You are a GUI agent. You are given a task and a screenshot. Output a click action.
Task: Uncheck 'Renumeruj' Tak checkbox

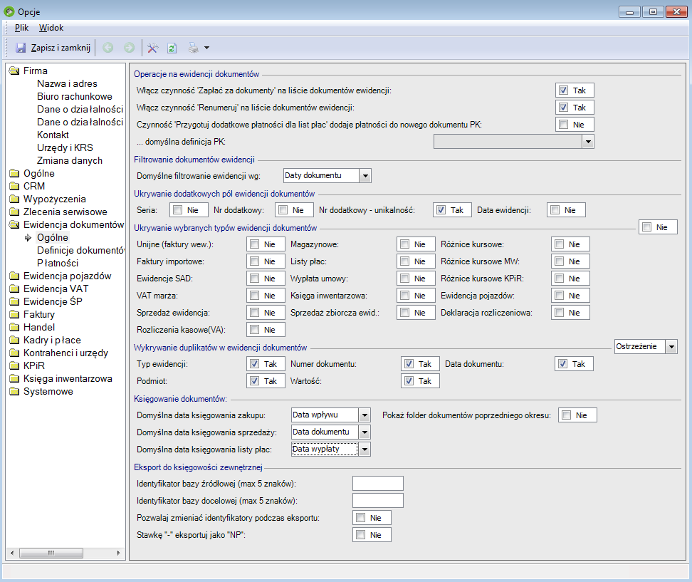(x=563, y=108)
